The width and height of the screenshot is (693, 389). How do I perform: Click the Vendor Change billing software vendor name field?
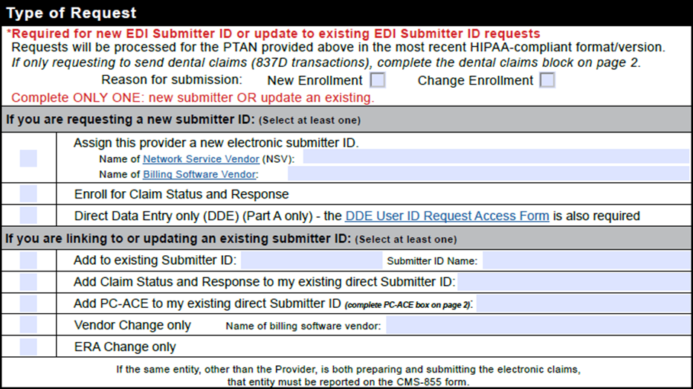tap(538, 325)
